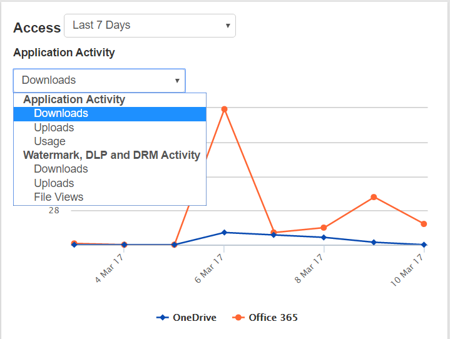Image resolution: width=450 pixels, height=339 pixels.
Task: Click the Access heading label
Action: tap(37, 28)
